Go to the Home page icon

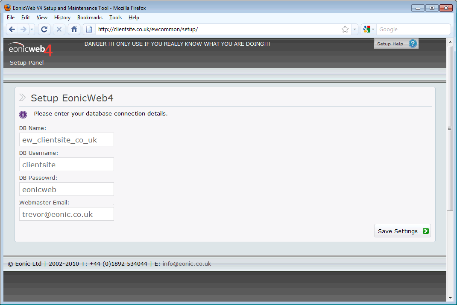click(x=74, y=29)
